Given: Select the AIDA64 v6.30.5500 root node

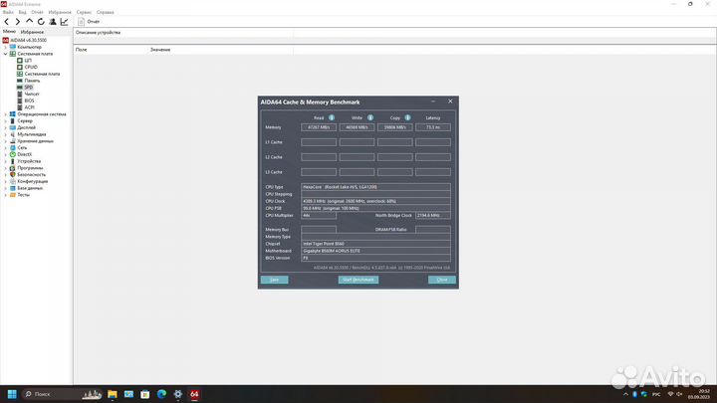Looking at the screenshot, I should [x=28, y=40].
